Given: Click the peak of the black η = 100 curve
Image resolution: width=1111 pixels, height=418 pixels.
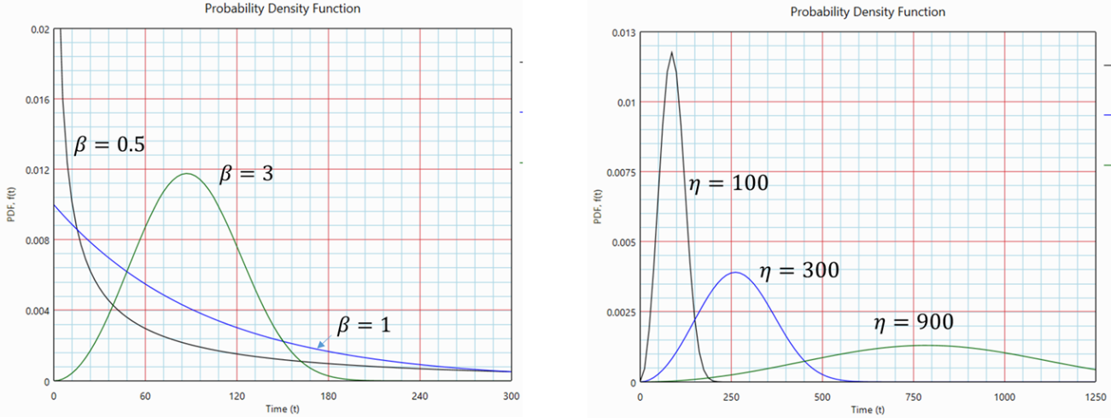Looking at the screenshot, I should pyautogui.click(x=671, y=52).
